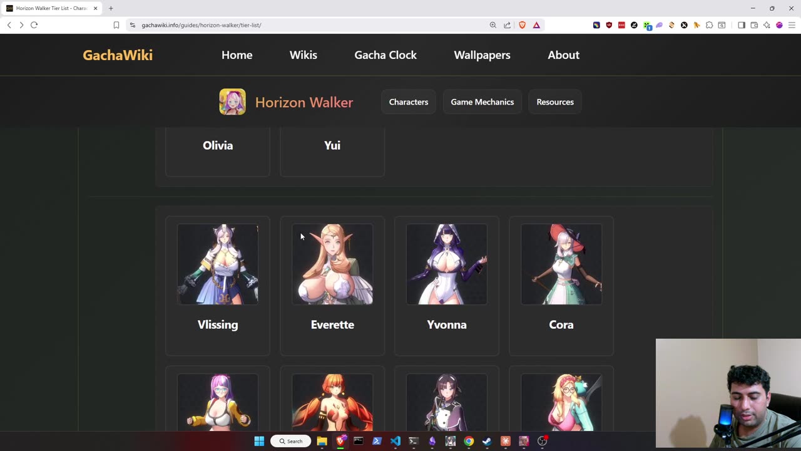Open the zoom magnifier in address bar
The width and height of the screenshot is (801, 451).
(493, 25)
